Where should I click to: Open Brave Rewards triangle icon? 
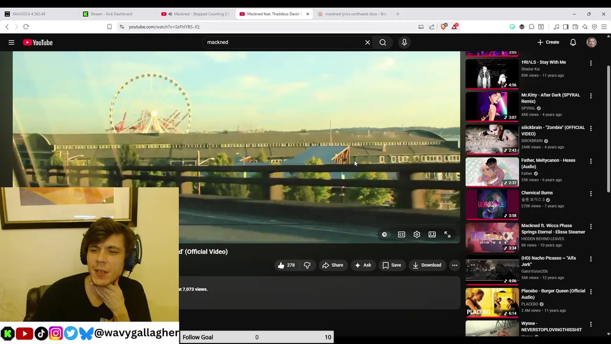pos(454,27)
